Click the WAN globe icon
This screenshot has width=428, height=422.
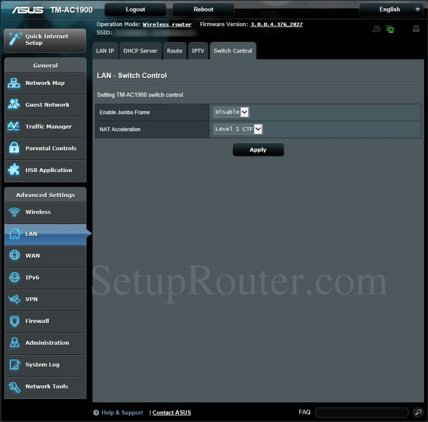(x=14, y=255)
